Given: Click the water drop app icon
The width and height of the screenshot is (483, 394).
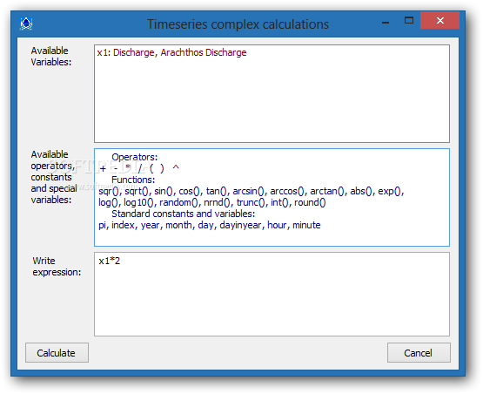Looking at the screenshot, I should click(26, 24).
